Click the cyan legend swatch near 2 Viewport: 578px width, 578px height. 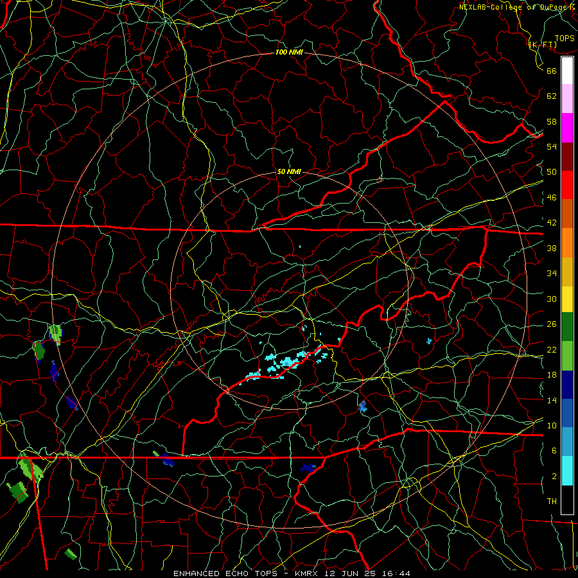(x=567, y=471)
